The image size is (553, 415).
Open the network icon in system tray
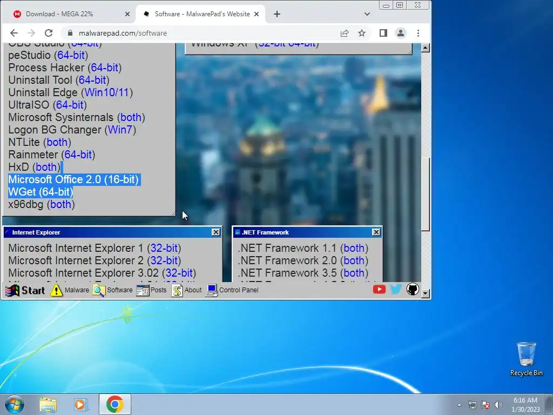coord(472,405)
